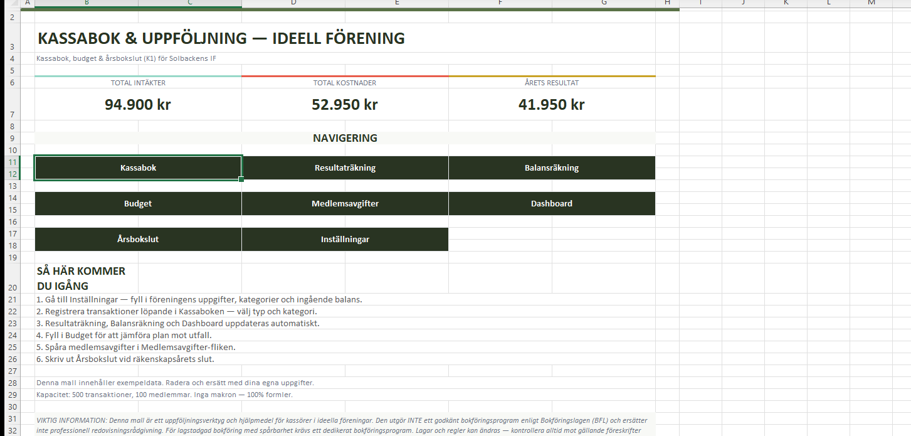Click row 21 header
The image size is (911, 436).
pyautogui.click(x=11, y=299)
